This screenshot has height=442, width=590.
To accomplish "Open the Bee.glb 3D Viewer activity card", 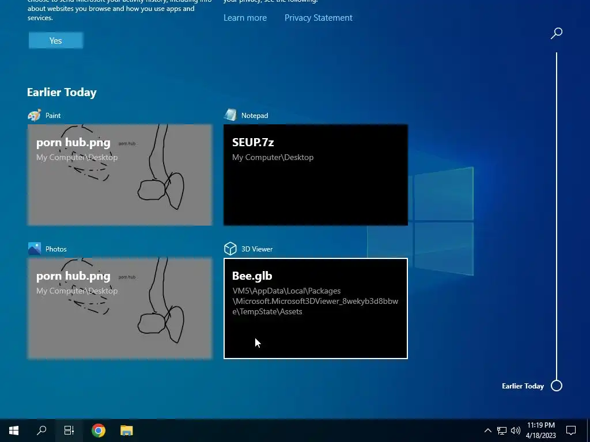I will tap(316, 308).
